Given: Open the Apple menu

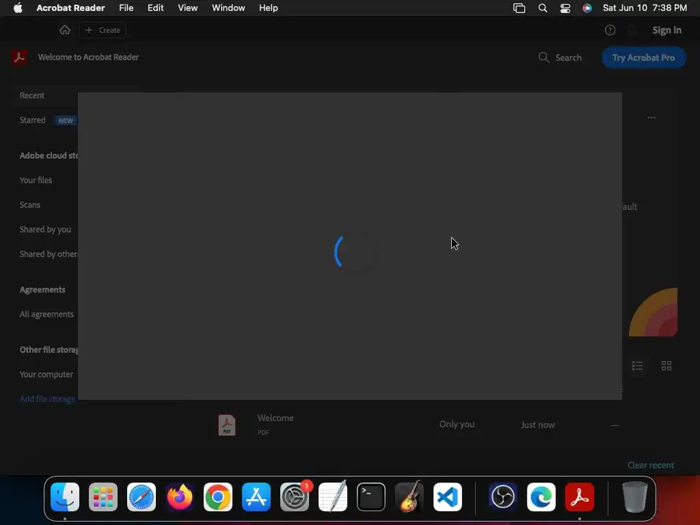Looking at the screenshot, I should point(18,8).
